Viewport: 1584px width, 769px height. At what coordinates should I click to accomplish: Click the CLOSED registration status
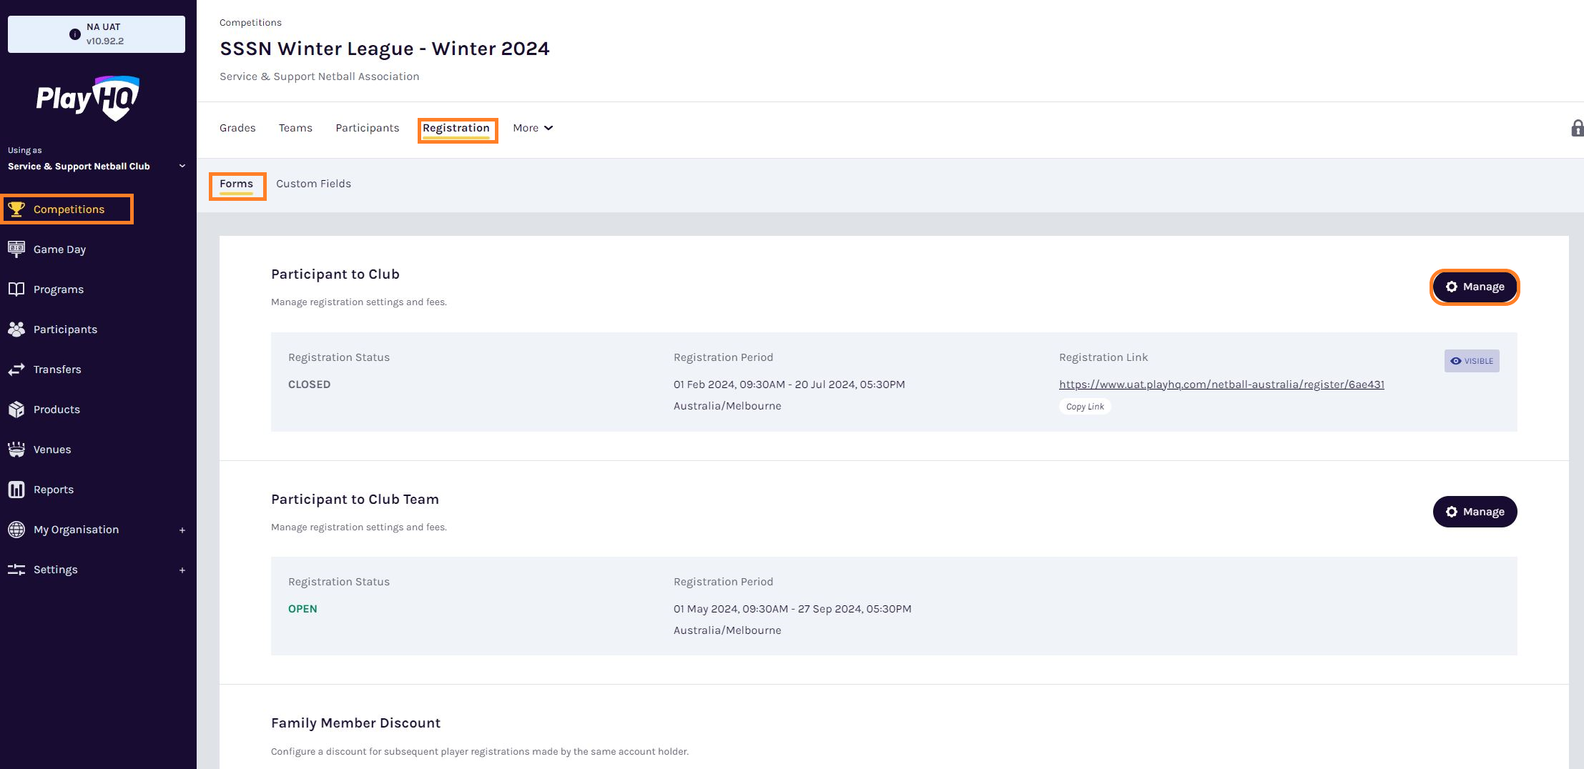[309, 384]
